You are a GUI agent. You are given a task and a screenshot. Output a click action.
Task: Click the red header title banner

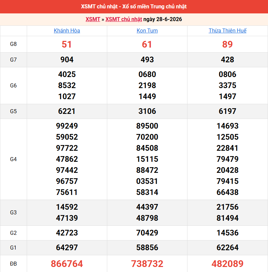pos(134,7)
